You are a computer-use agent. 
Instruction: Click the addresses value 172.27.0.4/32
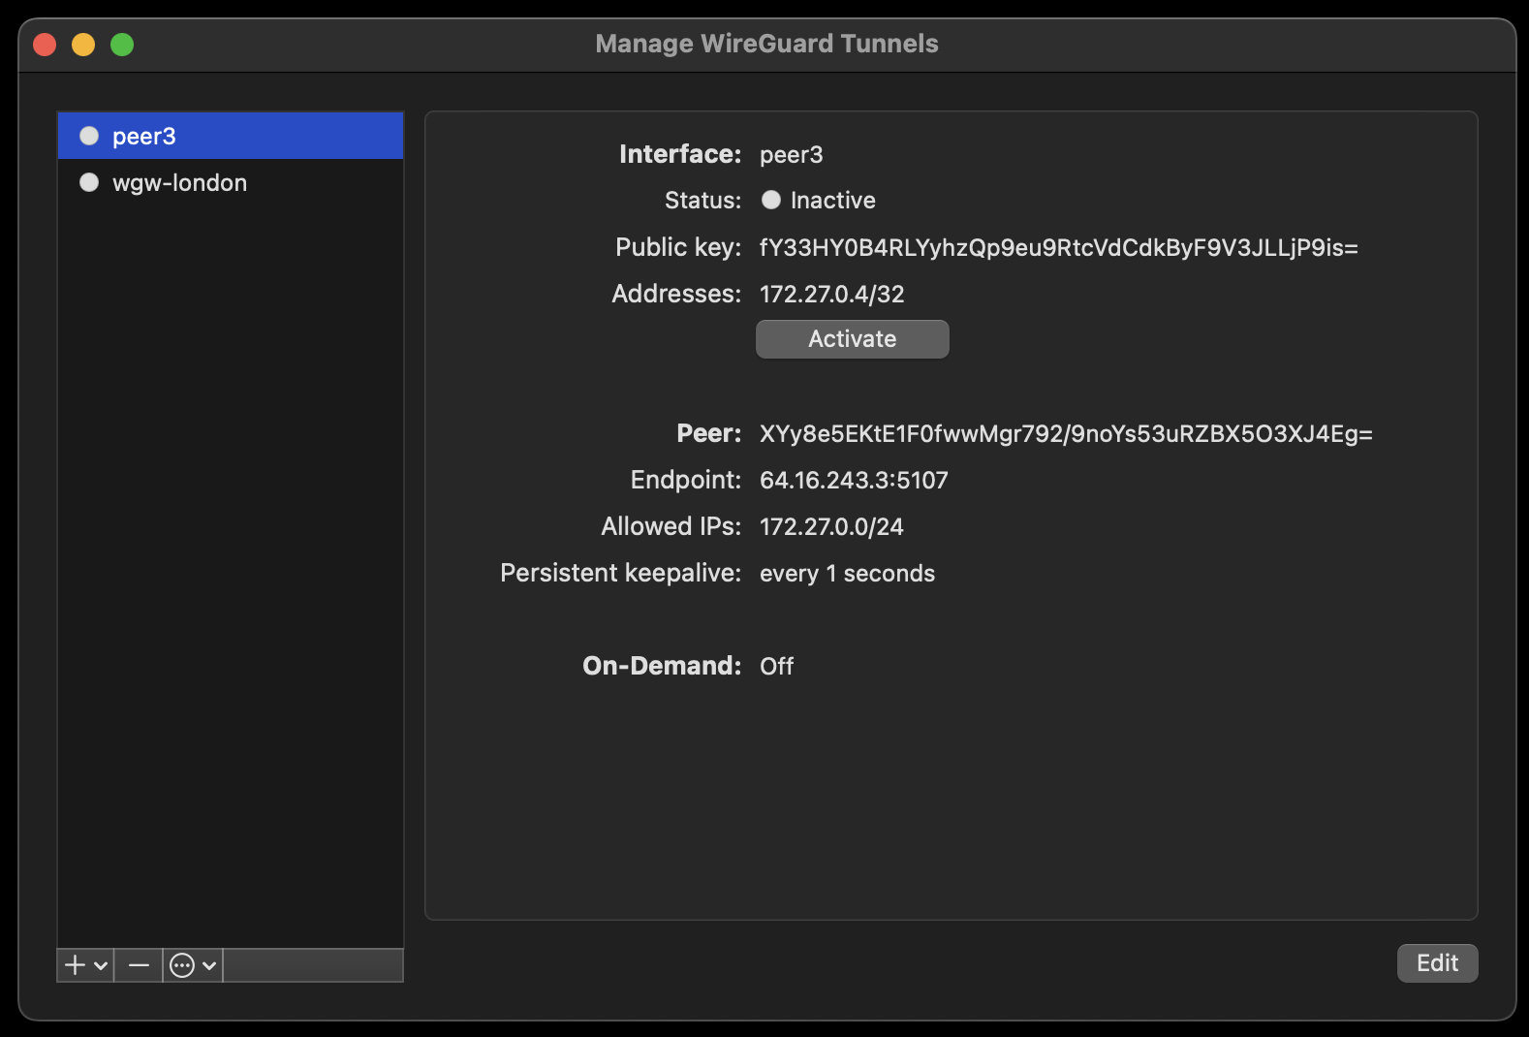pos(831,294)
